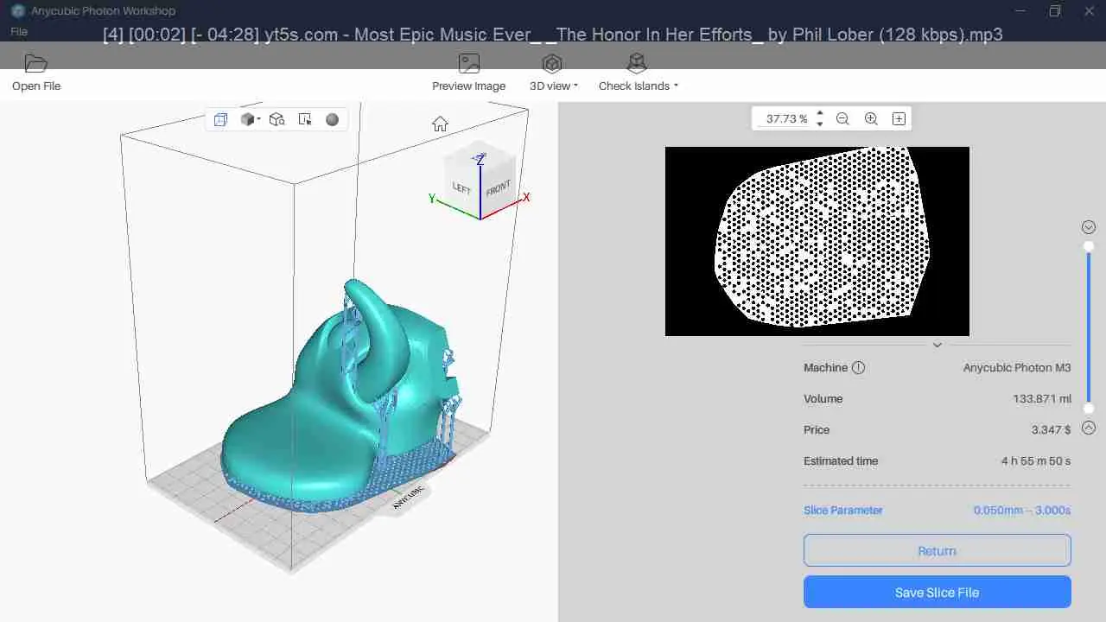Click the Preview Image toolbar icon
Image resolution: width=1106 pixels, height=622 pixels.
point(469,64)
